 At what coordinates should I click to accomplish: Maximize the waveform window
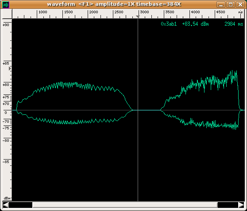(x=231, y=4)
